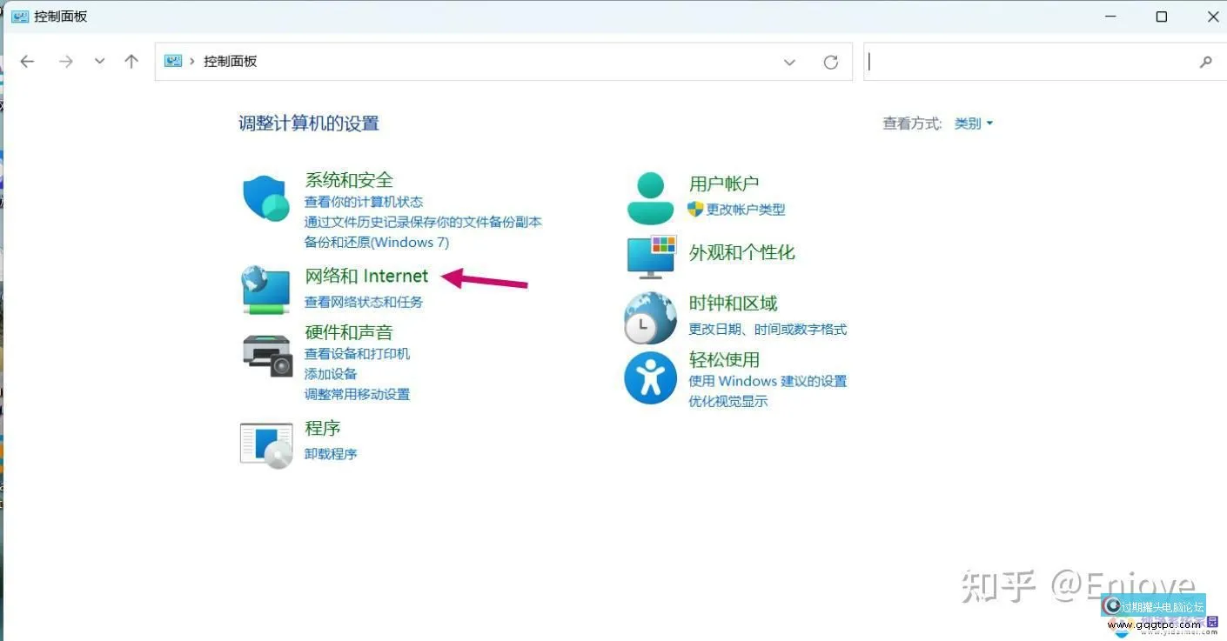Screen dimensions: 1227x641
Task: Click the 轻松使用 accessibility icon
Action: tap(650, 377)
